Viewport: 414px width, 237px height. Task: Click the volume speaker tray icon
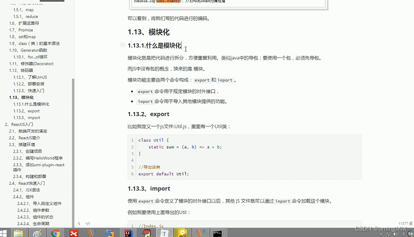[395, 234]
